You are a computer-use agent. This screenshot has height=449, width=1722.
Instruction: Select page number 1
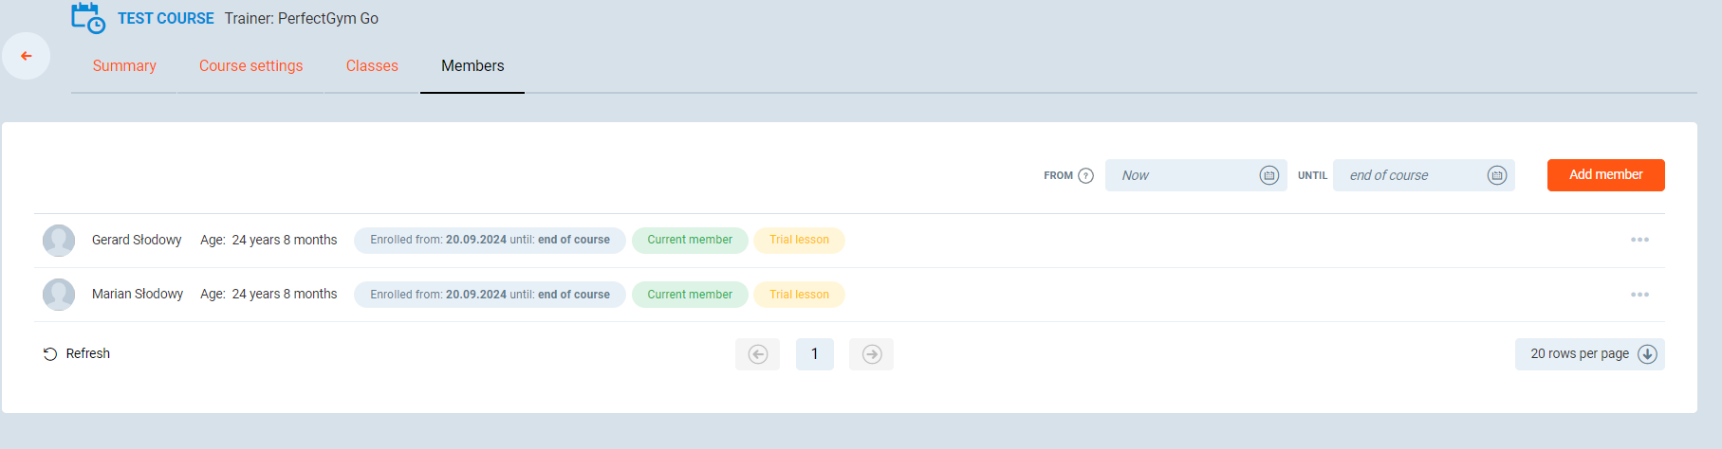click(x=814, y=354)
